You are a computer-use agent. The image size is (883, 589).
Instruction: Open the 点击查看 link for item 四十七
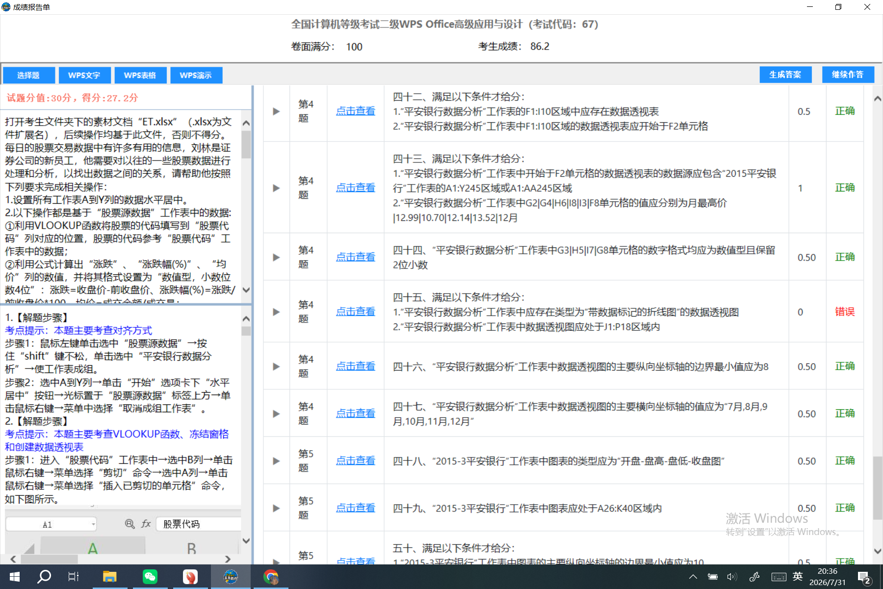[x=356, y=414]
